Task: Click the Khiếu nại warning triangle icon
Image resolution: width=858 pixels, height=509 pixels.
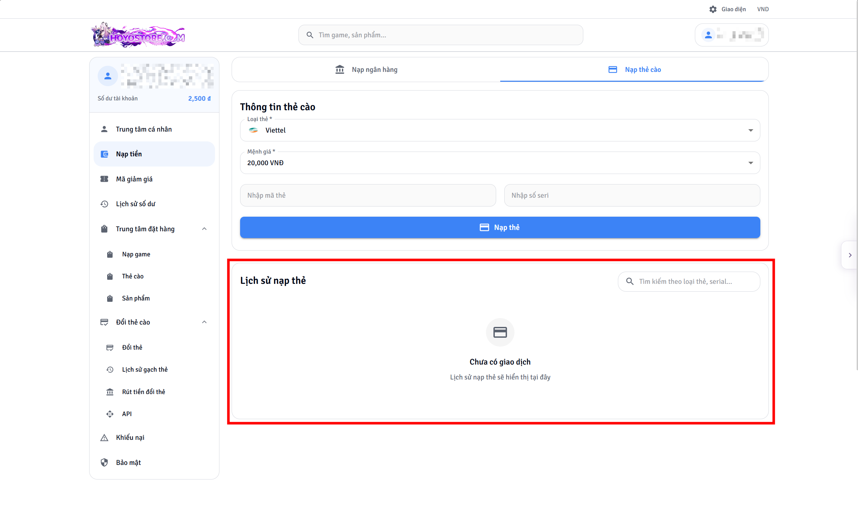Action: [x=104, y=438]
